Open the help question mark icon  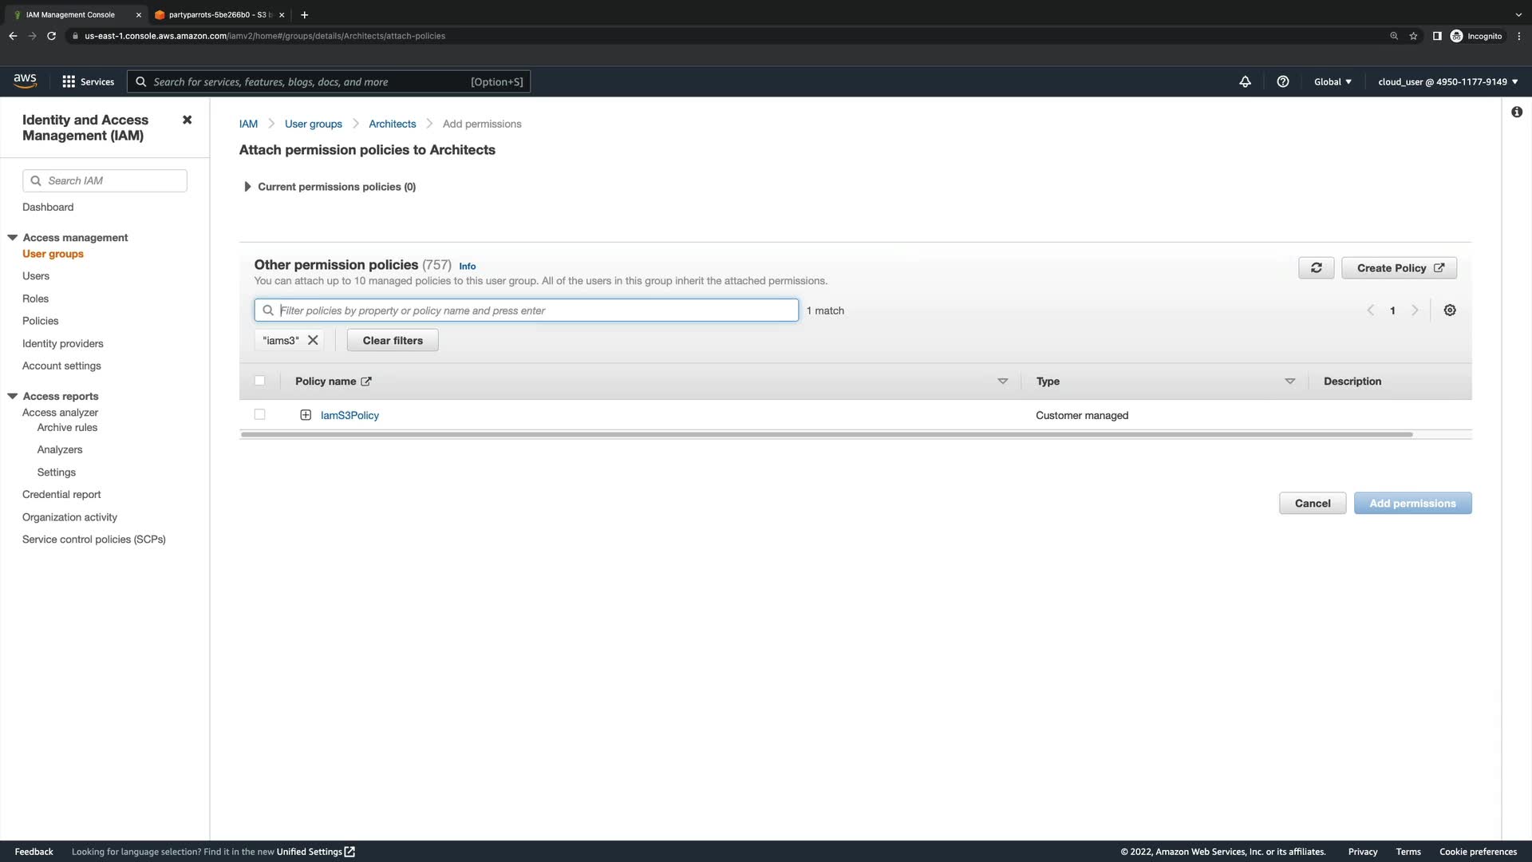[x=1283, y=81]
